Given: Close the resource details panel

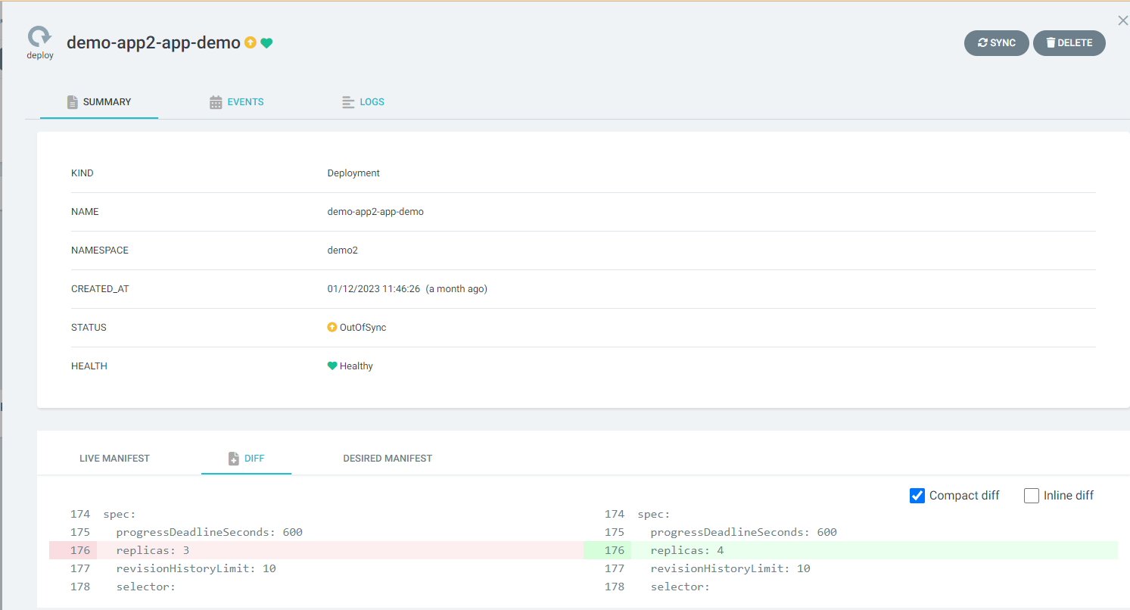Looking at the screenshot, I should click(x=1122, y=20).
